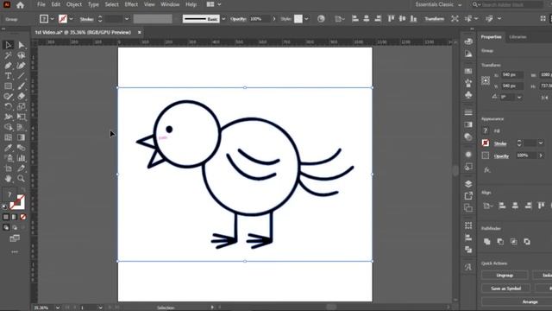
Task: Select the Shape Builder tool
Action: pos(8,127)
